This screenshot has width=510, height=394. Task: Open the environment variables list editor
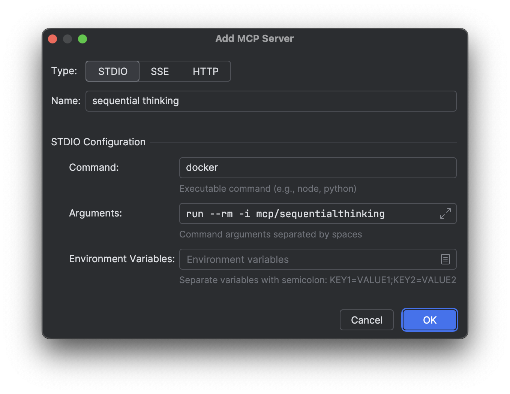pos(445,259)
